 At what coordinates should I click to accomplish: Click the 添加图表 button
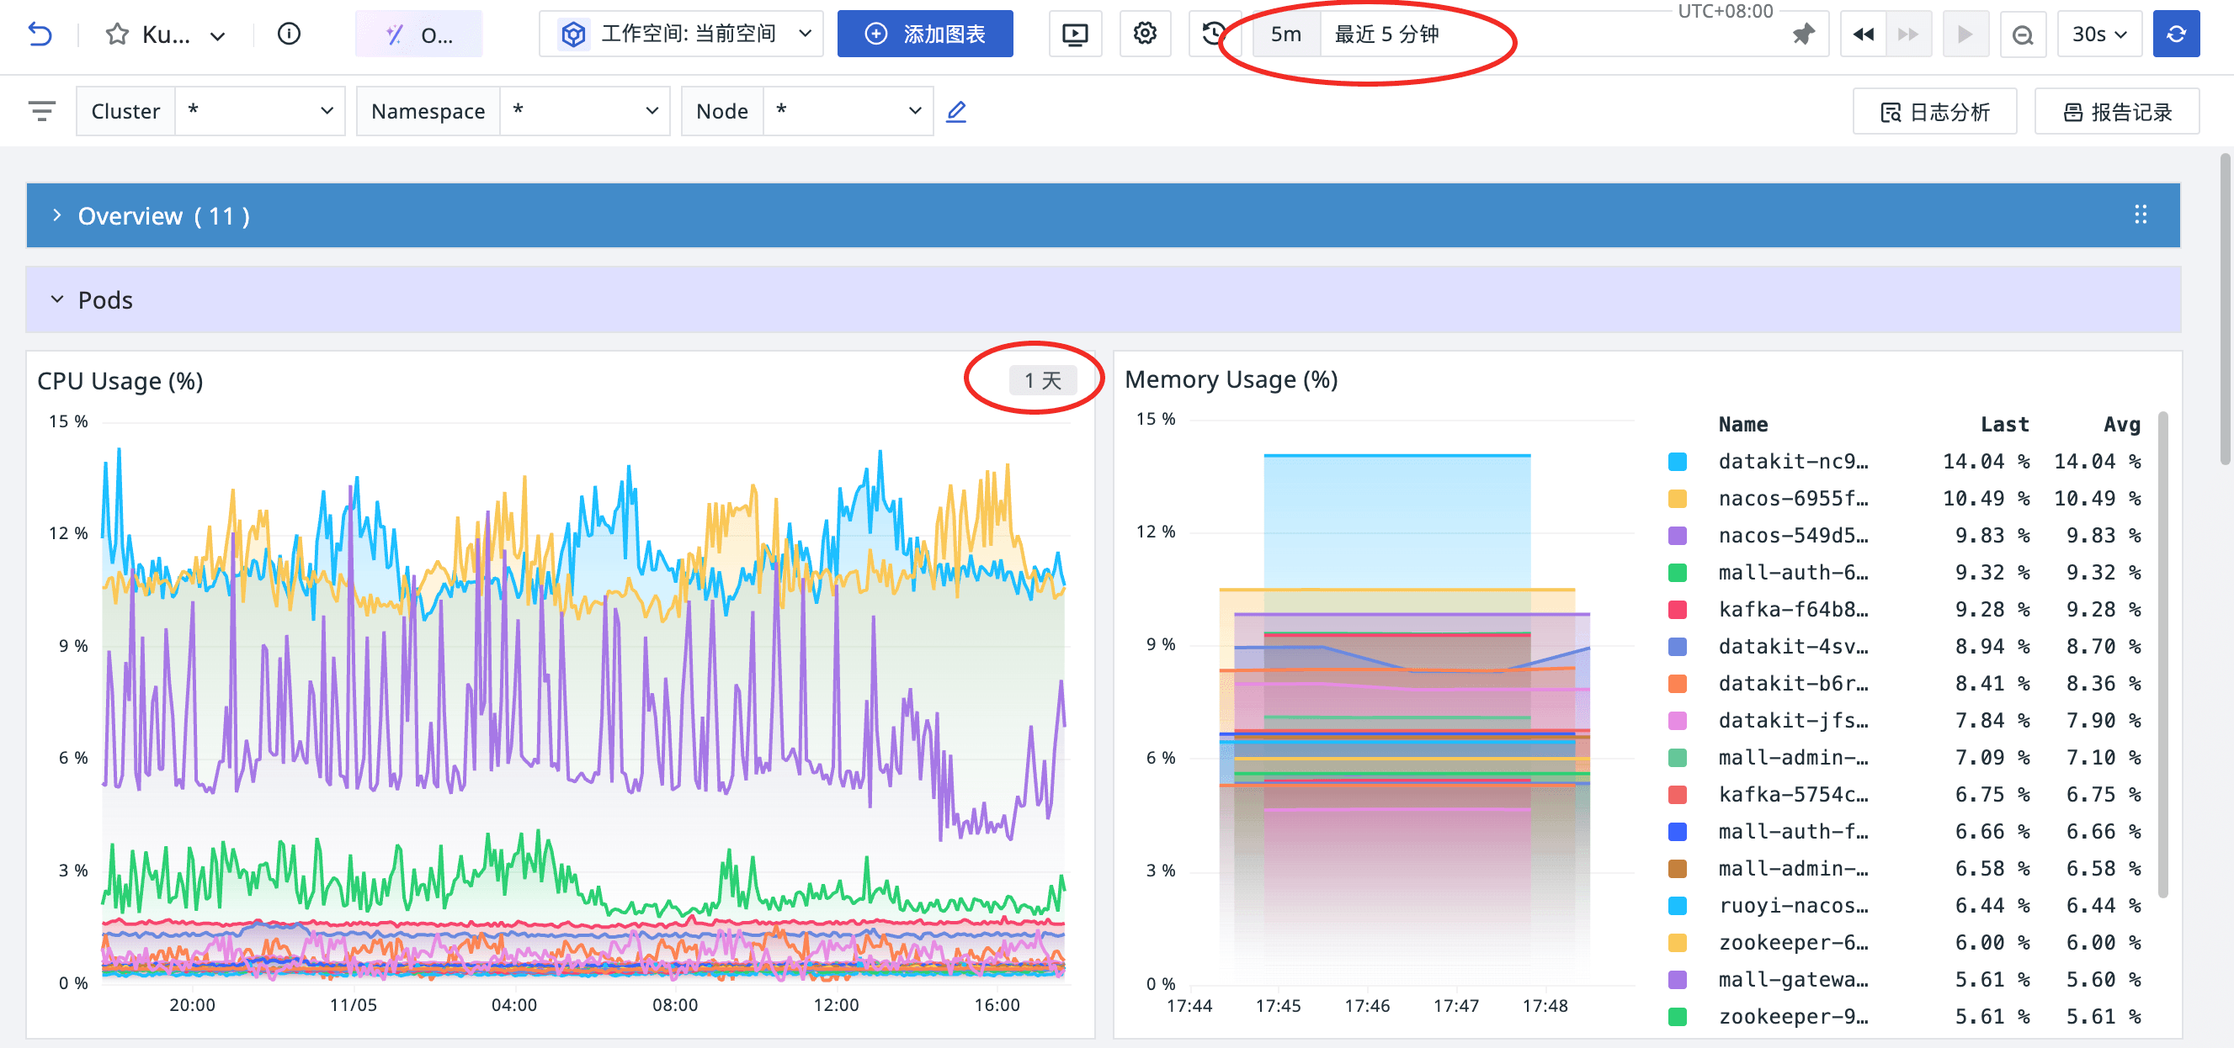924,34
